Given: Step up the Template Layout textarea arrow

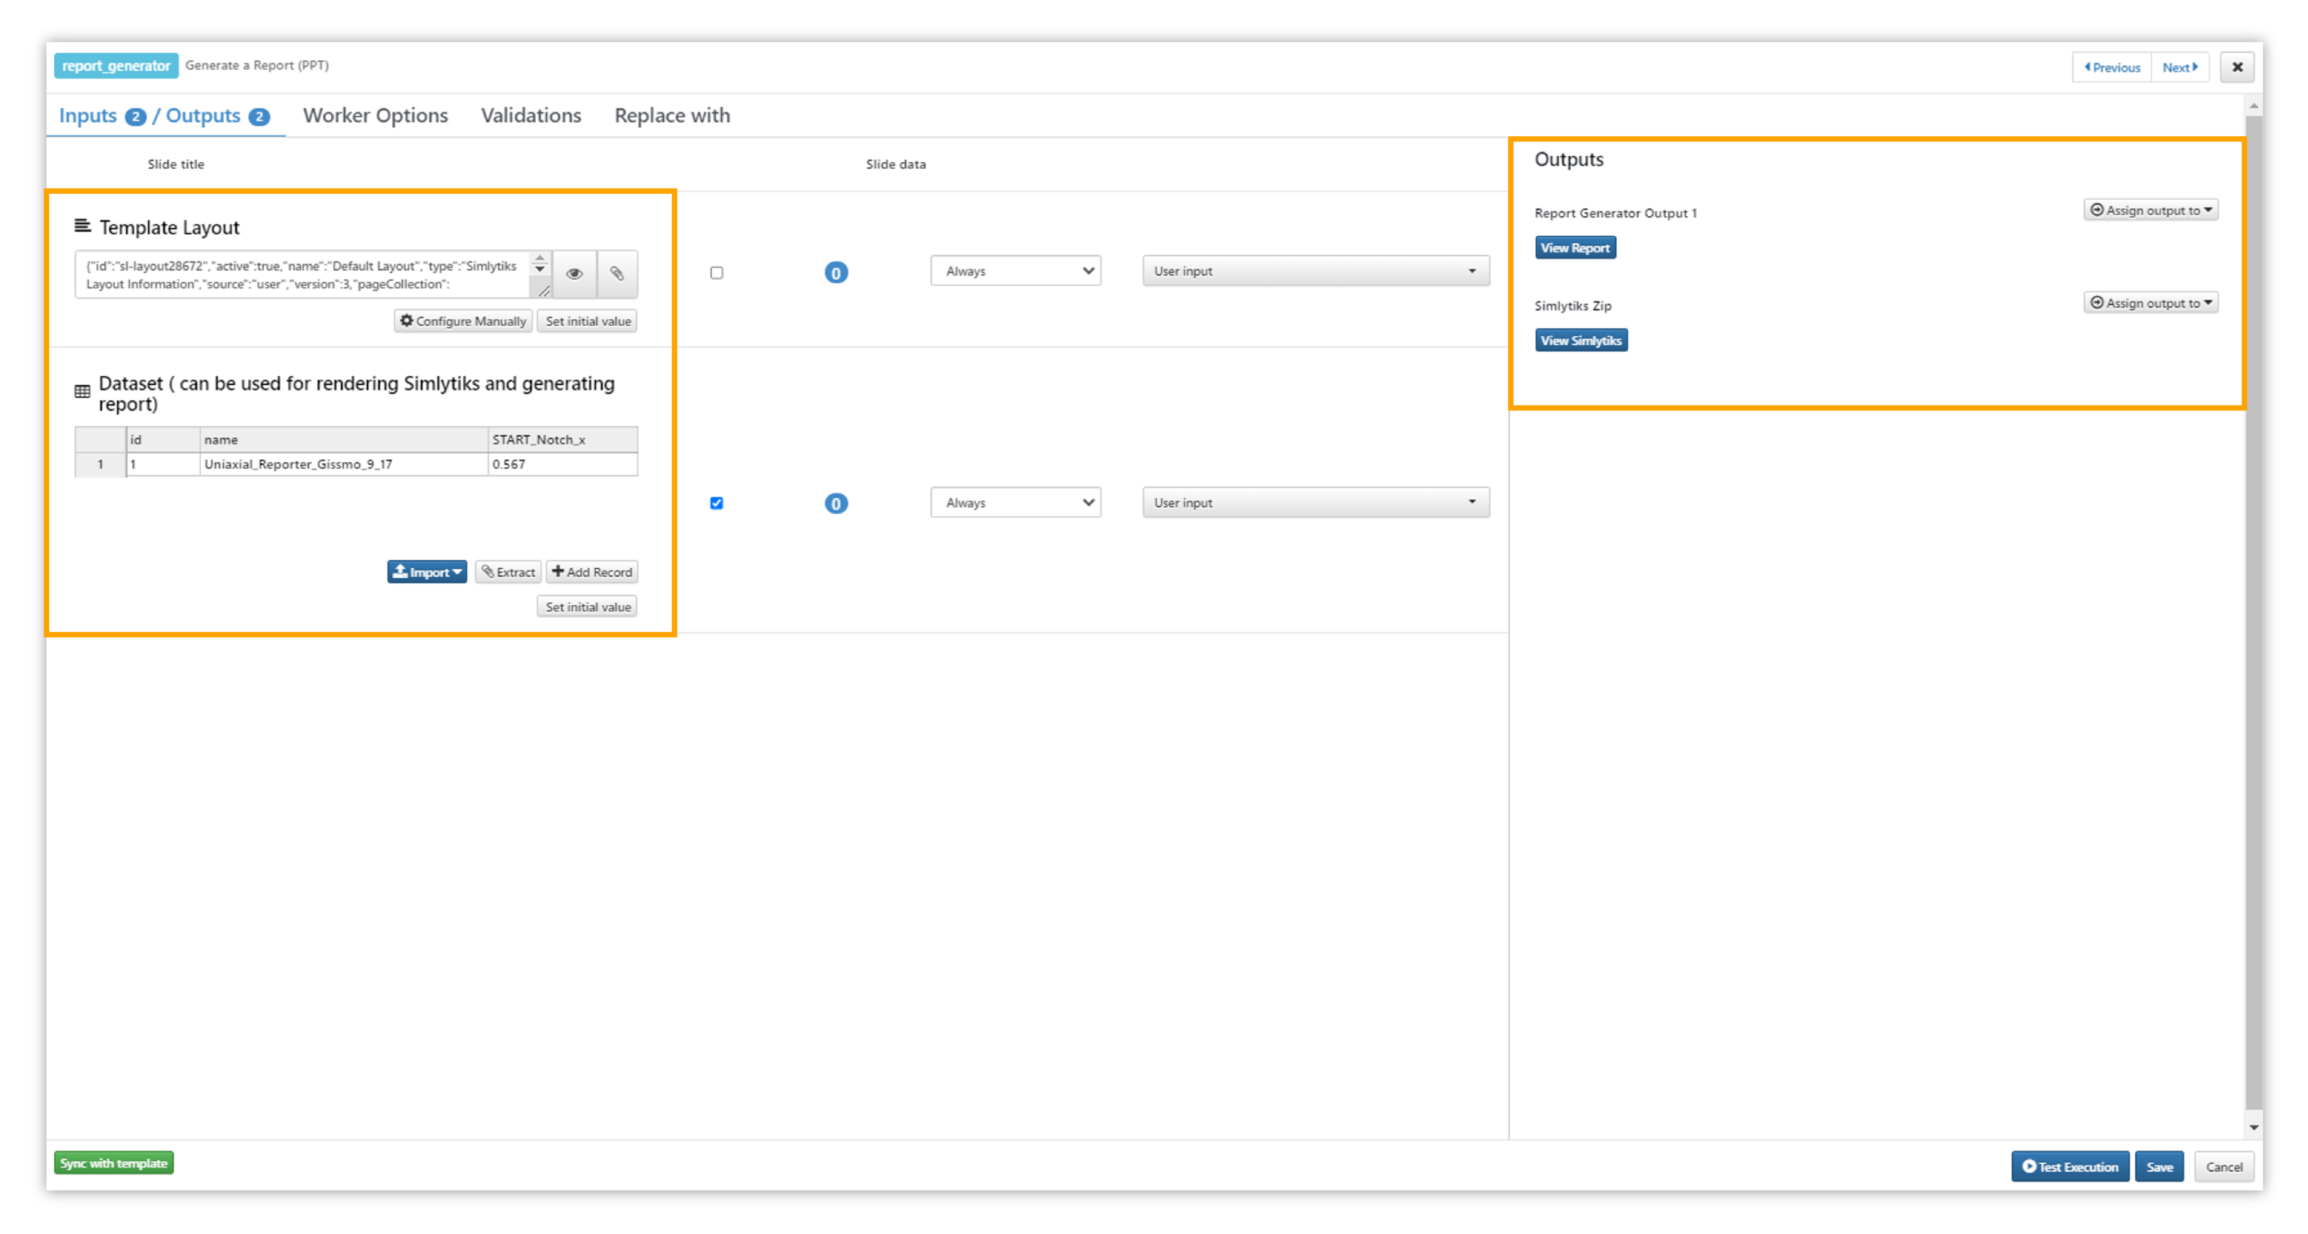Looking at the screenshot, I should click(539, 258).
